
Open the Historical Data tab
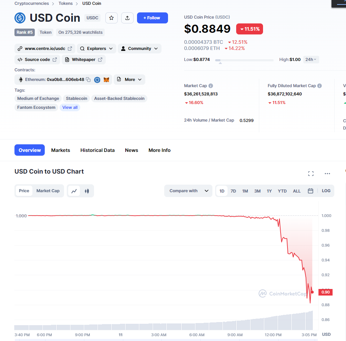tap(97, 150)
